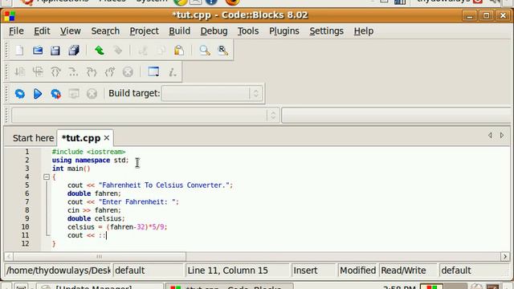Click the Step into debug icon
Image resolution: width=514 pixels, height=289 pixels.
[92, 71]
